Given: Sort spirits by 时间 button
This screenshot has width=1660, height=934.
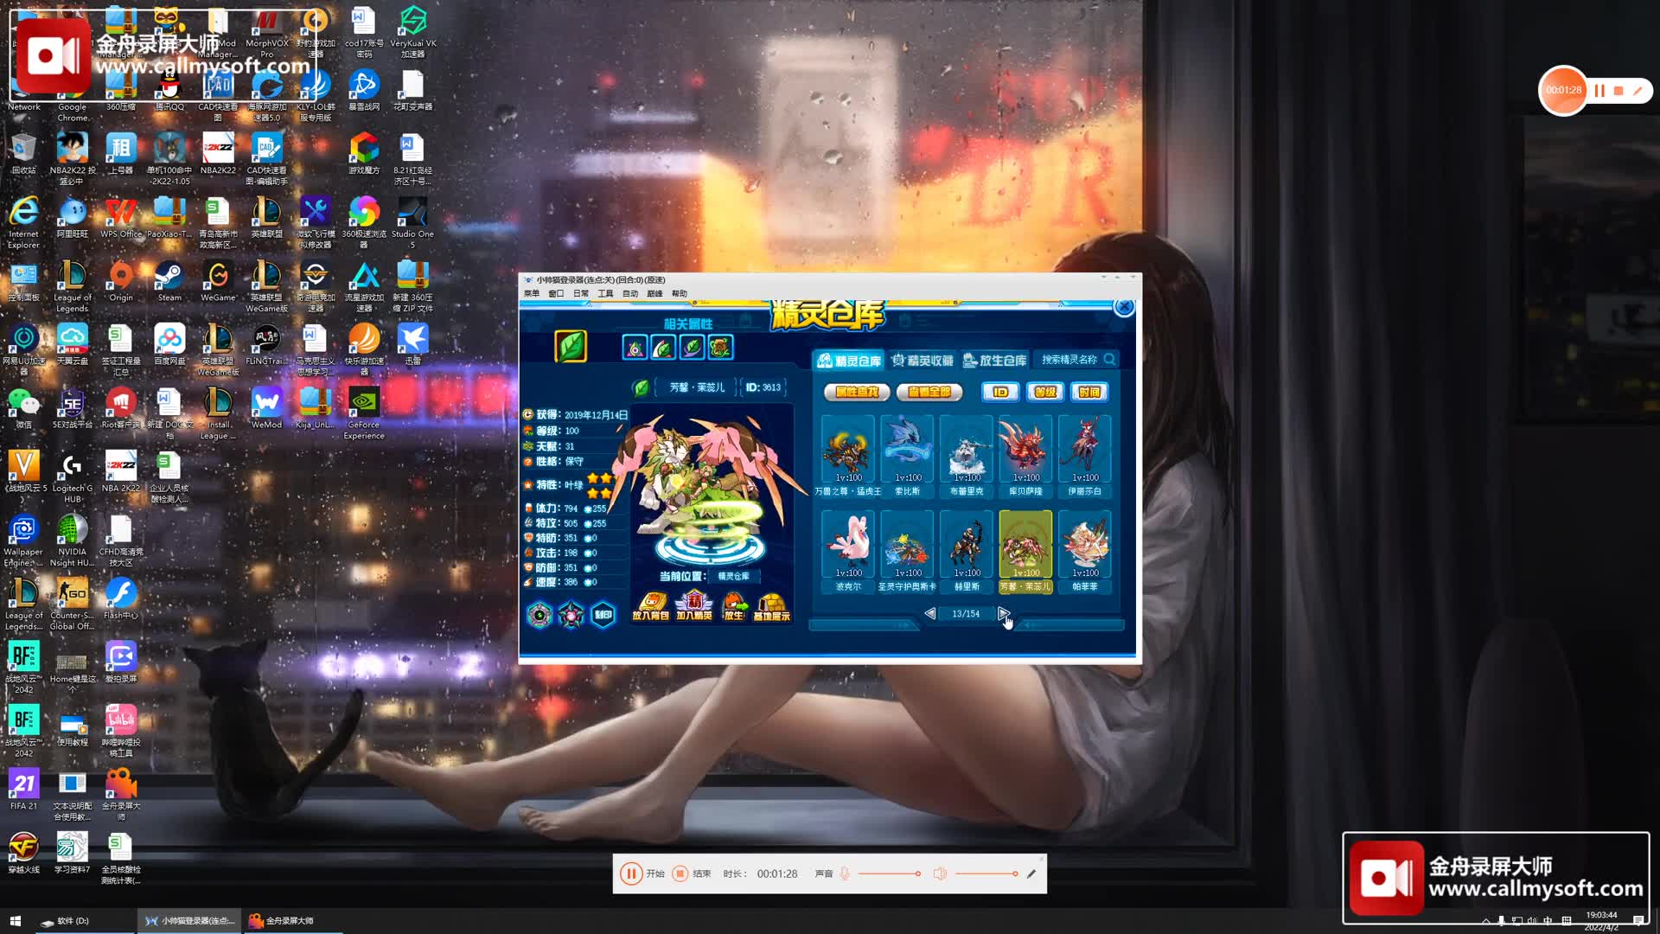Looking at the screenshot, I should [x=1089, y=393].
